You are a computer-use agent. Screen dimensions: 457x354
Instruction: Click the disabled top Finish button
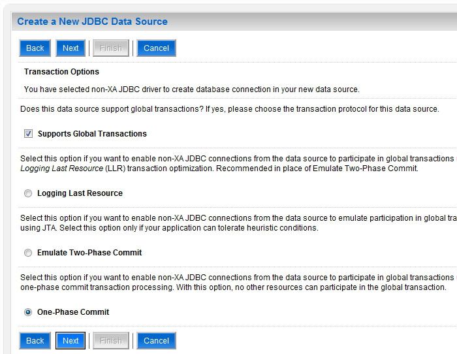click(111, 48)
